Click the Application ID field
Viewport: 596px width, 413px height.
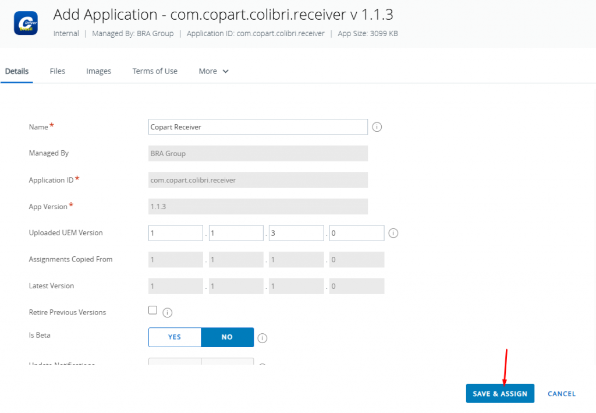point(258,180)
